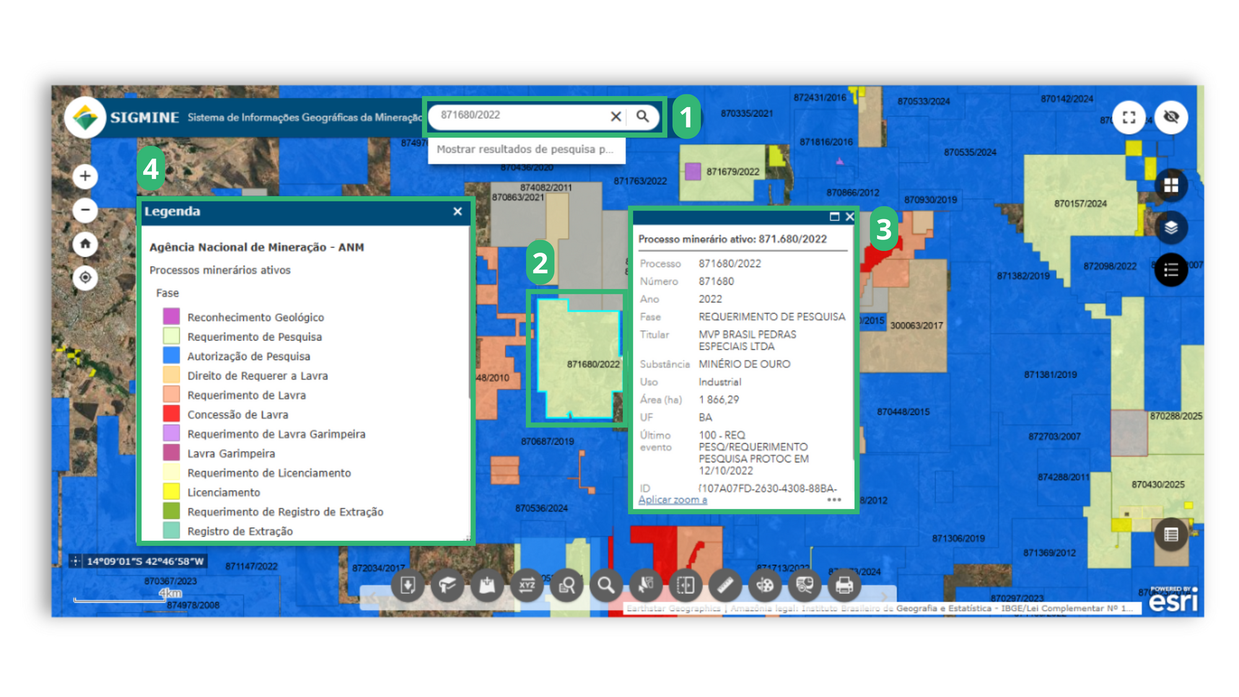Click into the process search input field
The height and width of the screenshot is (697, 1239).
tap(522, 116)
